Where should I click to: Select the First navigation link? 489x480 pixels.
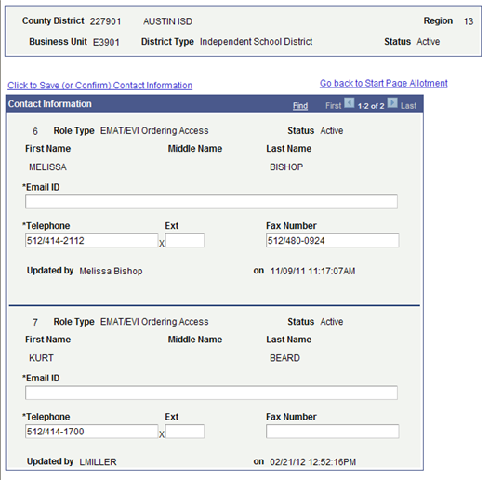(x=334, y=106)
